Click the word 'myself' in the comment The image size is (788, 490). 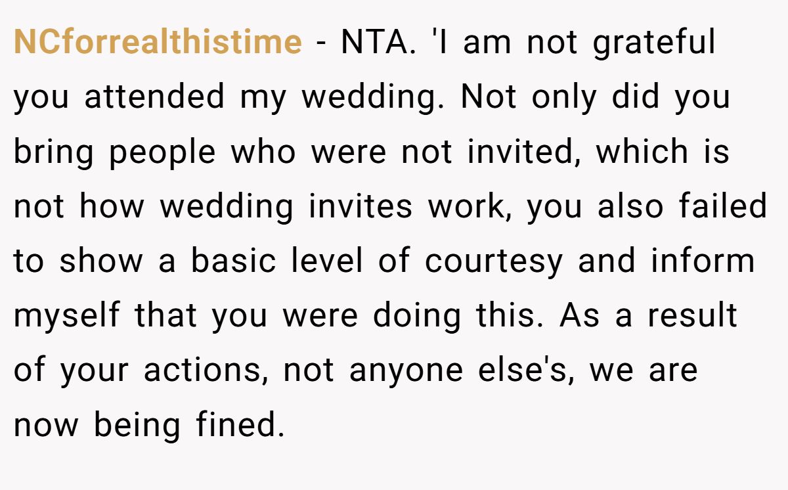(67, 317)
